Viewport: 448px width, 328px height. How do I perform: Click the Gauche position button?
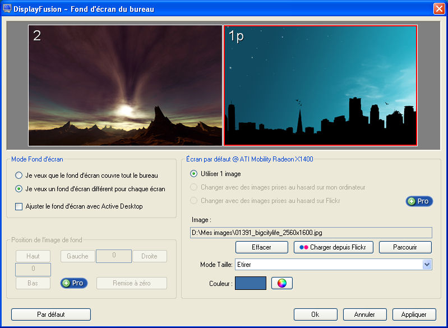[x=78, y=256]
